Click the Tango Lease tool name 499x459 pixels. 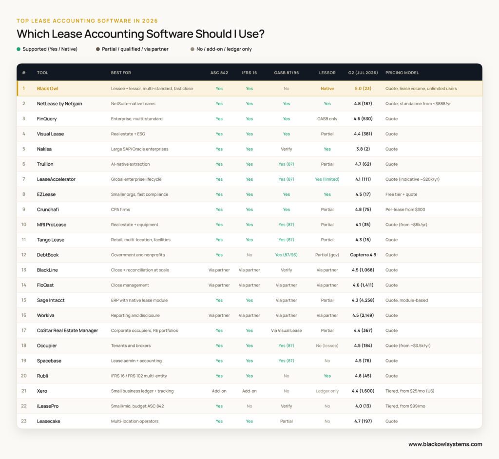pos(51,240)
